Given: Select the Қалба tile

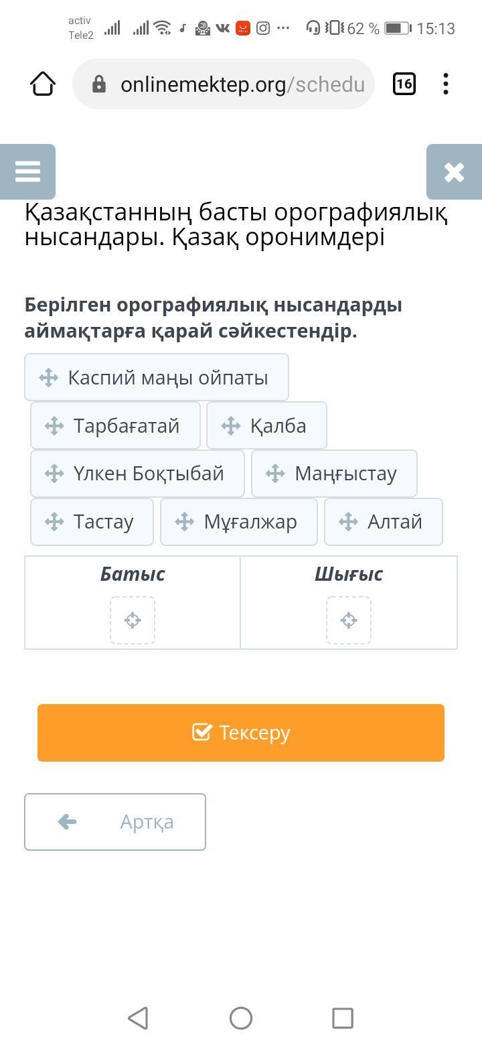Looking at the screenshot, I should pos(266,425).
